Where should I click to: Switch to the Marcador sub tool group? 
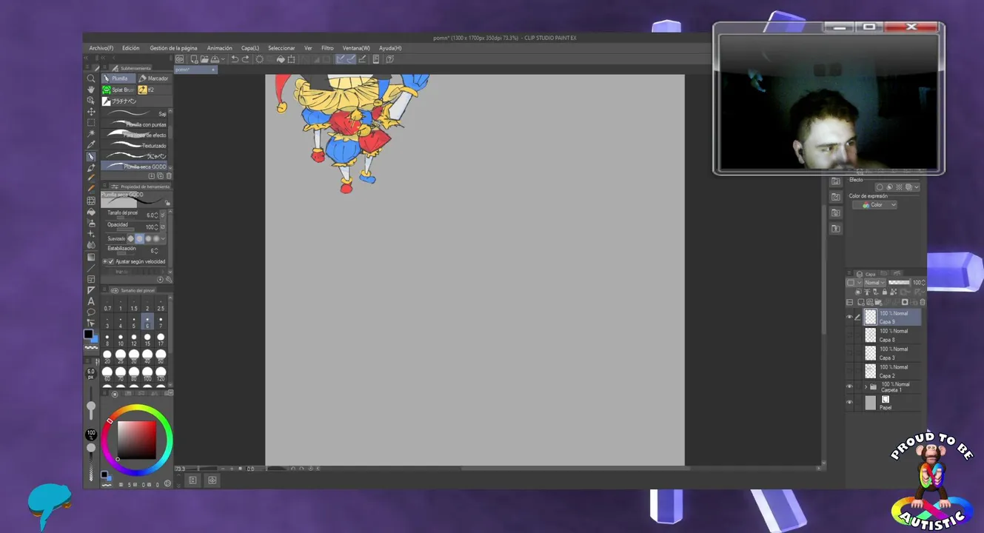(154, 78)
